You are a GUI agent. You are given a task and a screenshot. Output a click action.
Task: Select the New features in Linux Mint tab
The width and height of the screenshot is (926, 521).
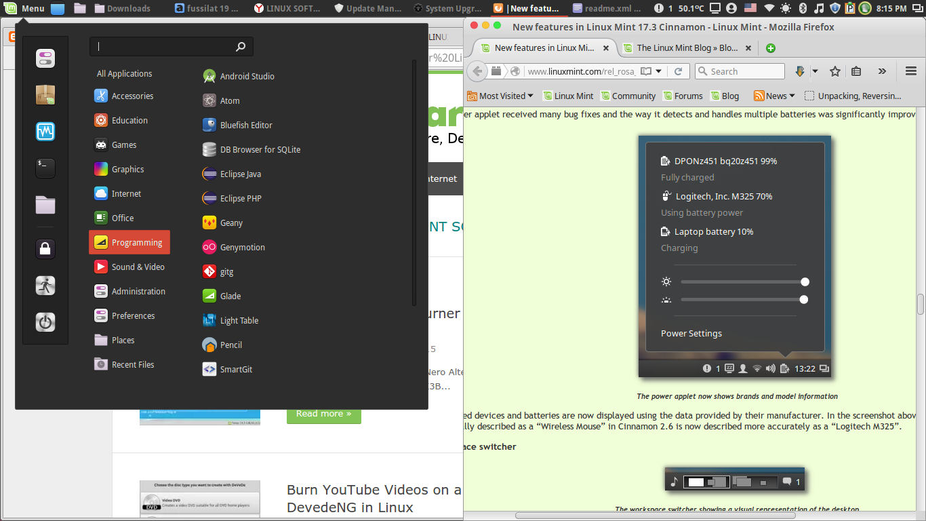tap(545, 48)
